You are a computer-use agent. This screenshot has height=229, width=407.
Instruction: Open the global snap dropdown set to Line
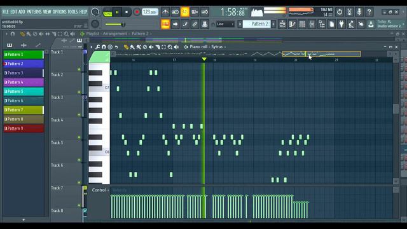224,24
